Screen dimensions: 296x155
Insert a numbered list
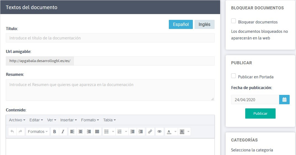pyautogui.click(x=119, y=132)
